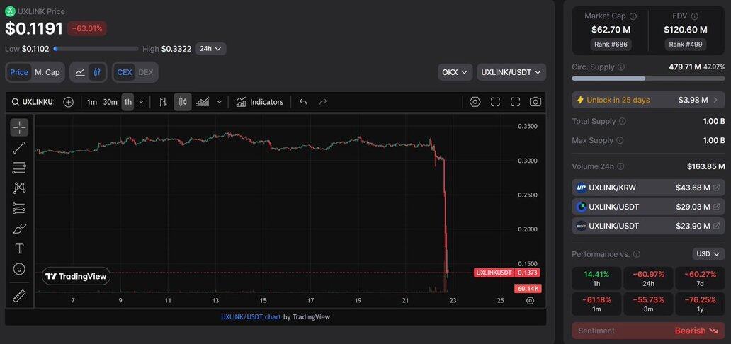731x344 pixels.
Task: Open the 24h low/high range dropdown
Action: tap(210, 48)
